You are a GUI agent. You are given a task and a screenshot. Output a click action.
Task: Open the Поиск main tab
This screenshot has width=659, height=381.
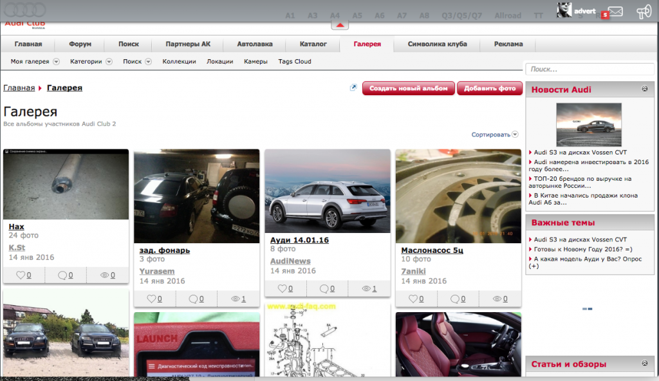(x=129, y=44)
